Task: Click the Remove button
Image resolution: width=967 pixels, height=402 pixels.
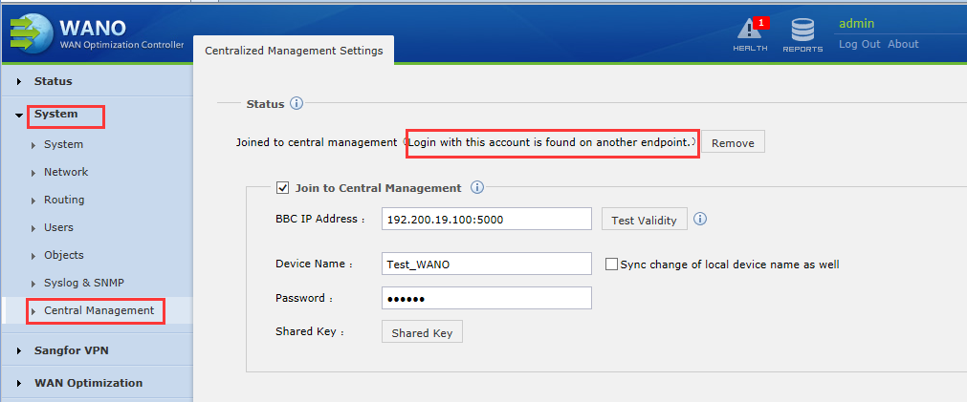Action: (733, 143)
